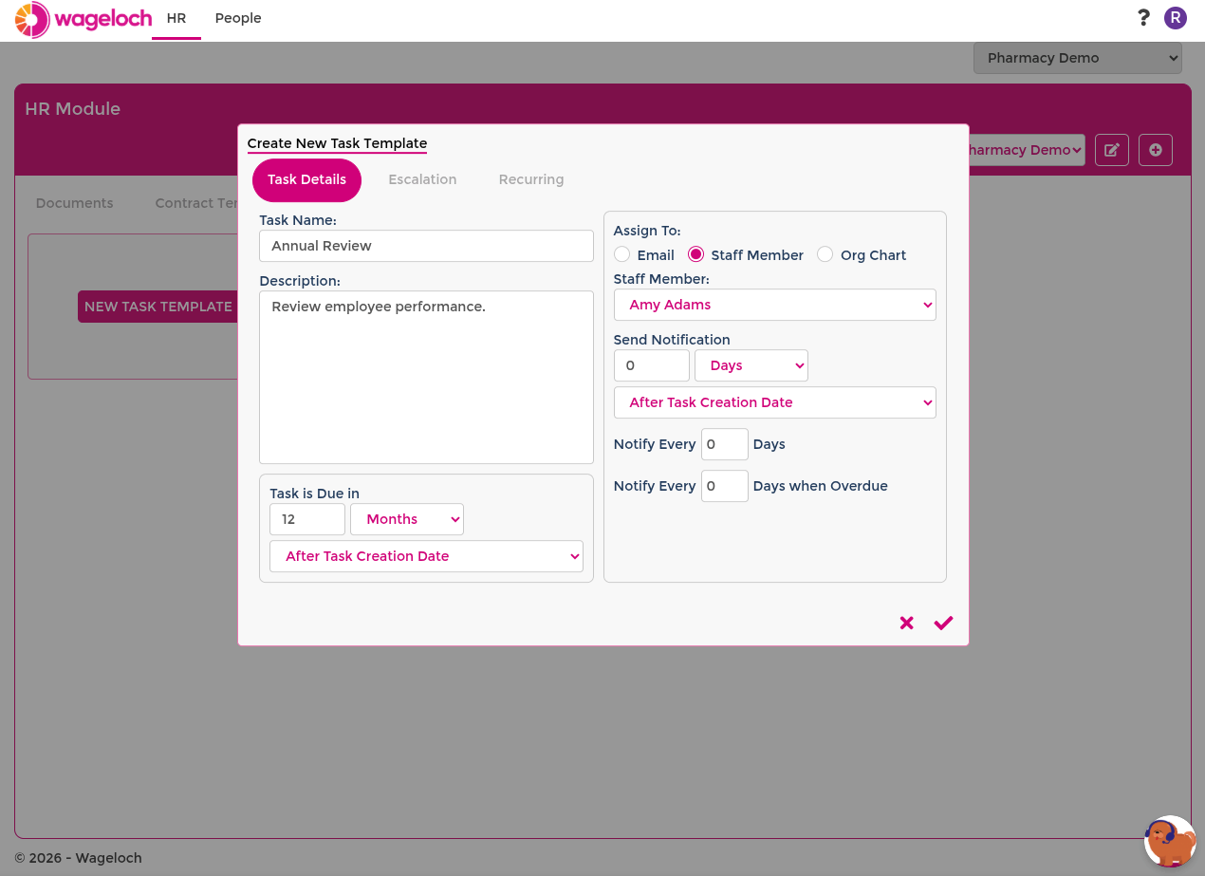This screenshot has width=1205, height=876.
Task: Open the Months unit dropdown for due date
Action: (x=407, y=519)
